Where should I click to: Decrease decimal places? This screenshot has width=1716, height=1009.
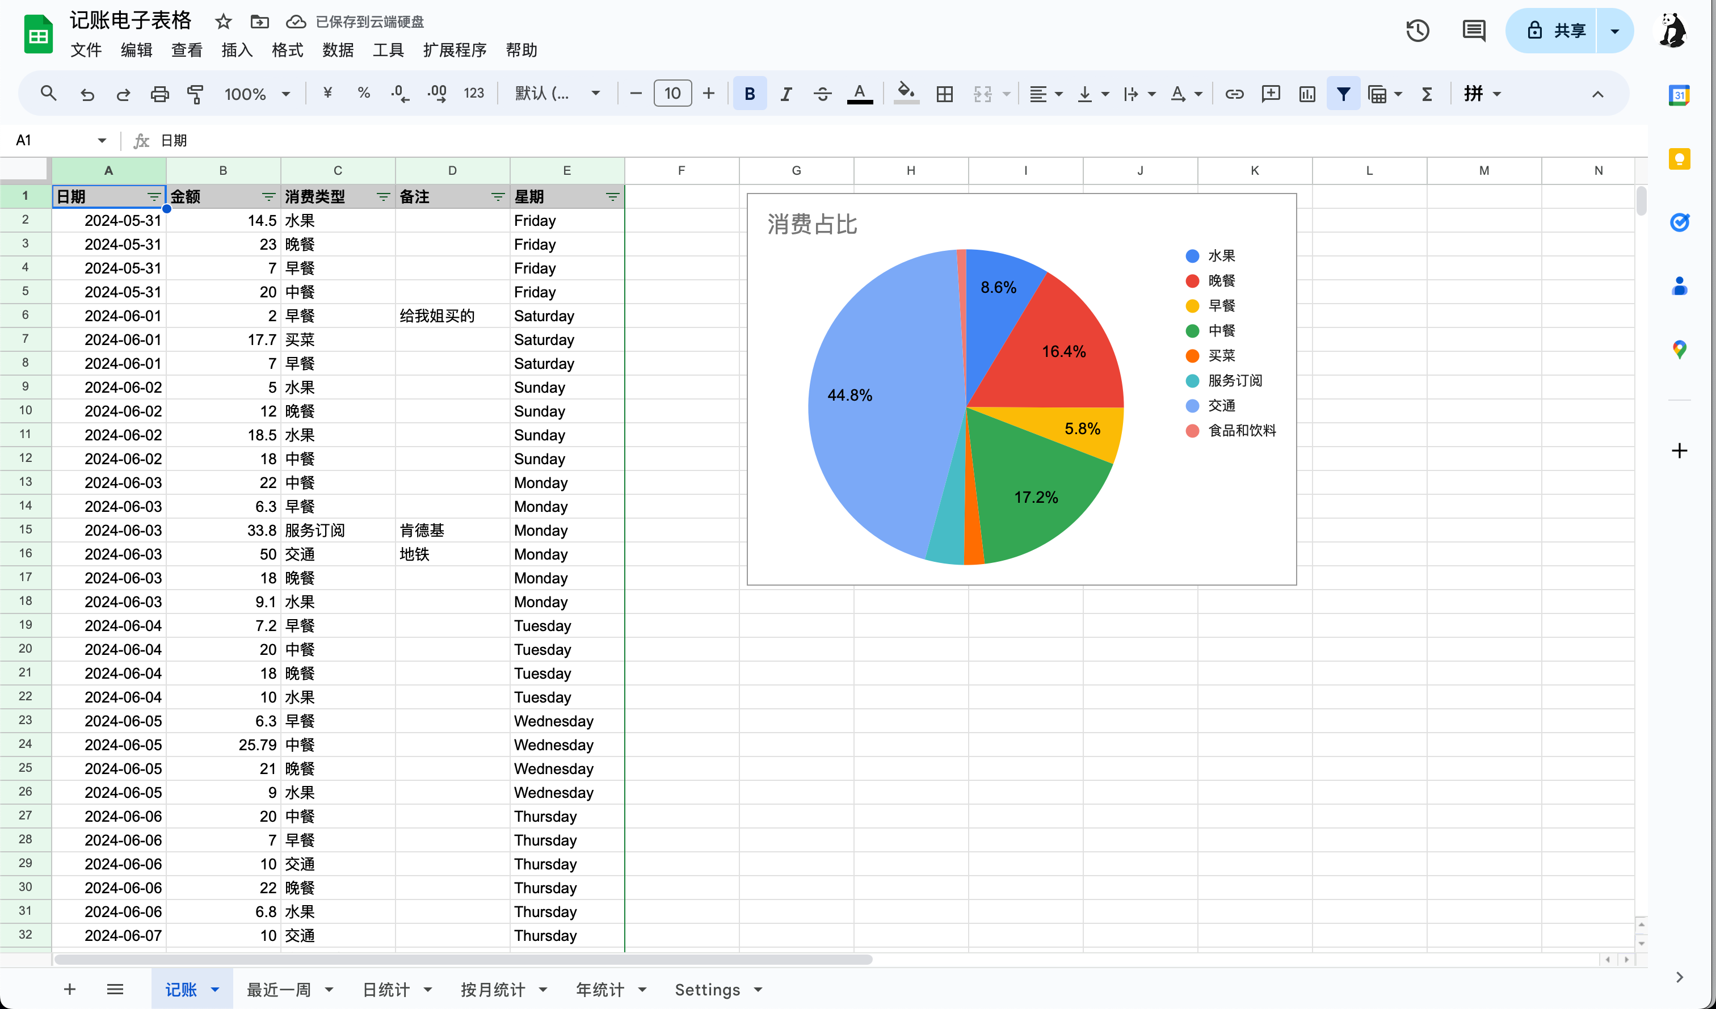pos(401,93)
